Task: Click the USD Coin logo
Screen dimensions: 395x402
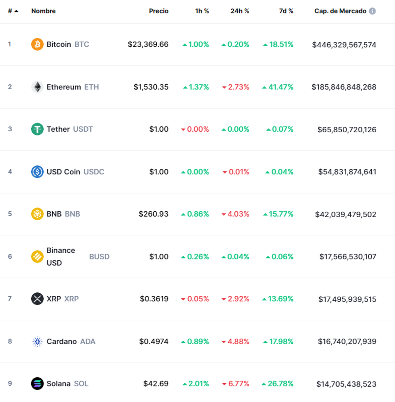Action: click(37, 172)
